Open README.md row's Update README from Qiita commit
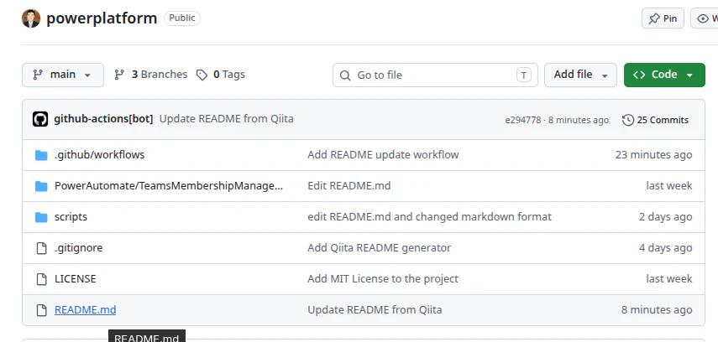 coord(375,310)
